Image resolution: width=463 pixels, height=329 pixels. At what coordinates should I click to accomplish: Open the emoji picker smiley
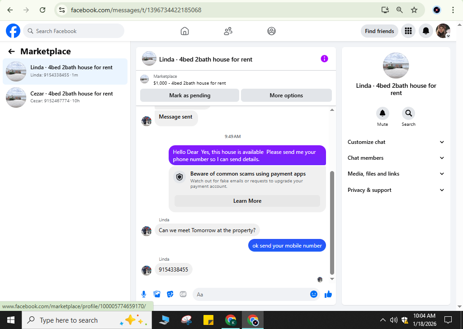(314, 294)
